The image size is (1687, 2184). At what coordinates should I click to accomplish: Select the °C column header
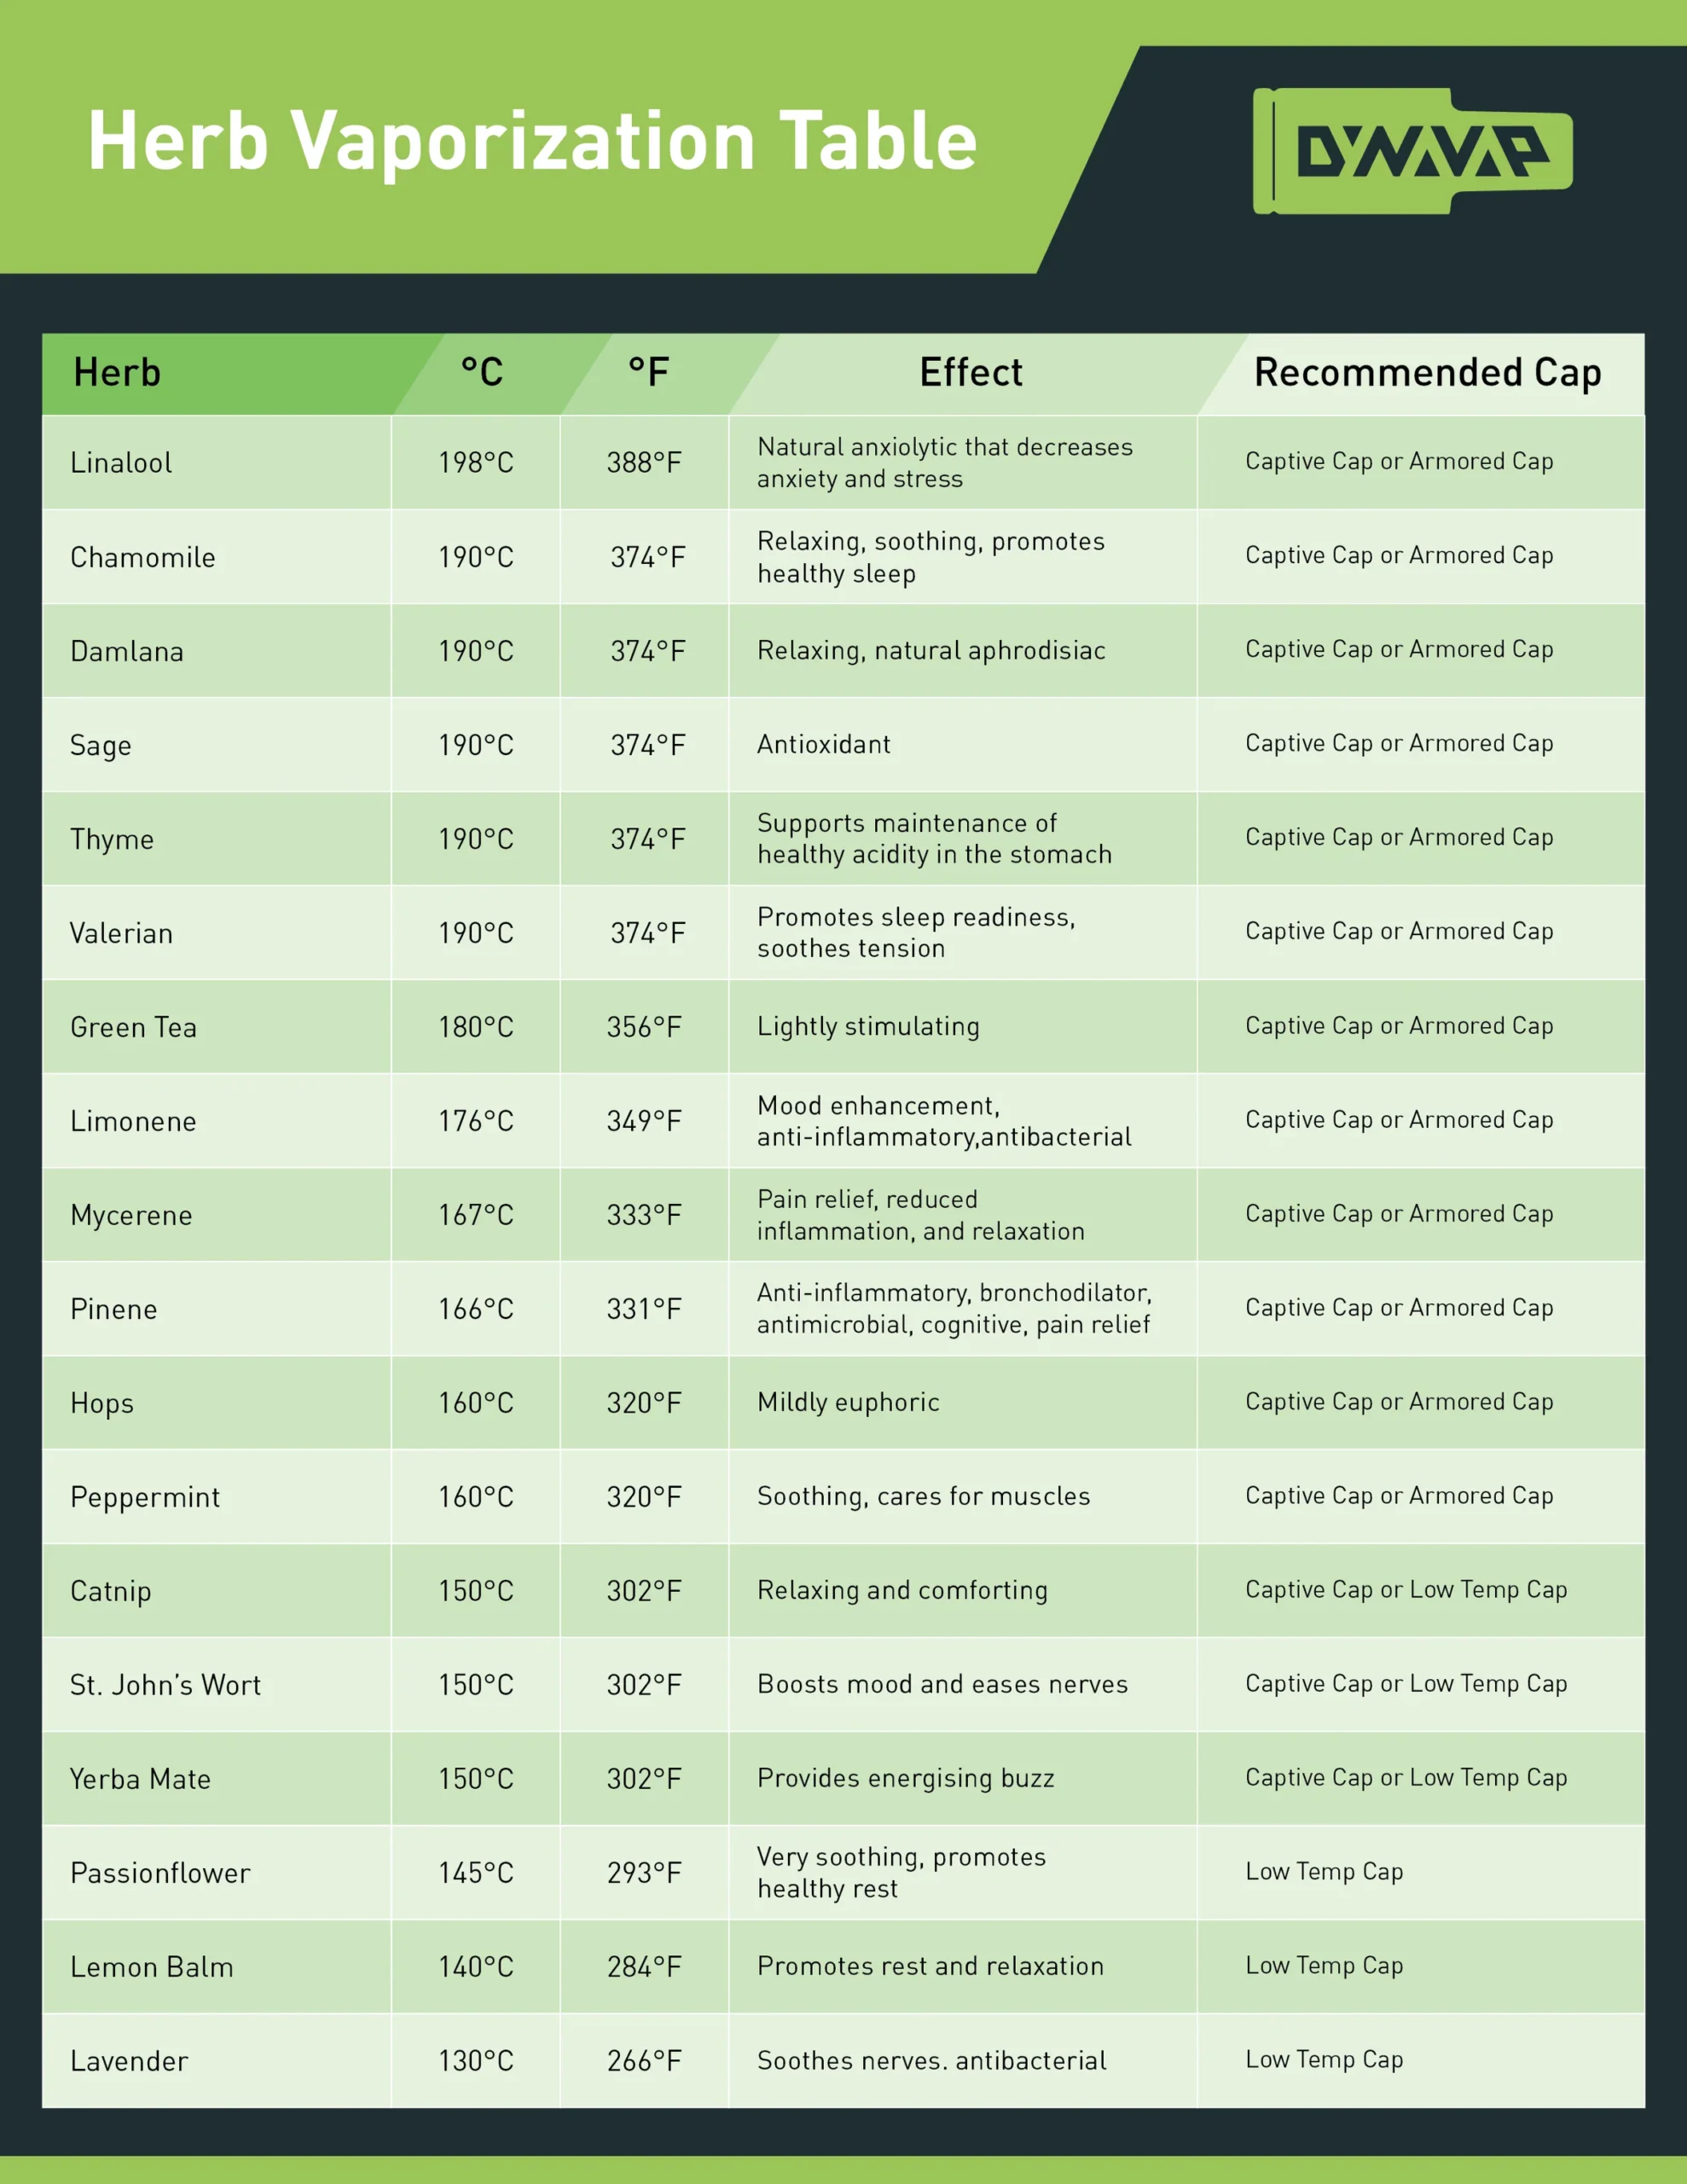tap(482, 372)
